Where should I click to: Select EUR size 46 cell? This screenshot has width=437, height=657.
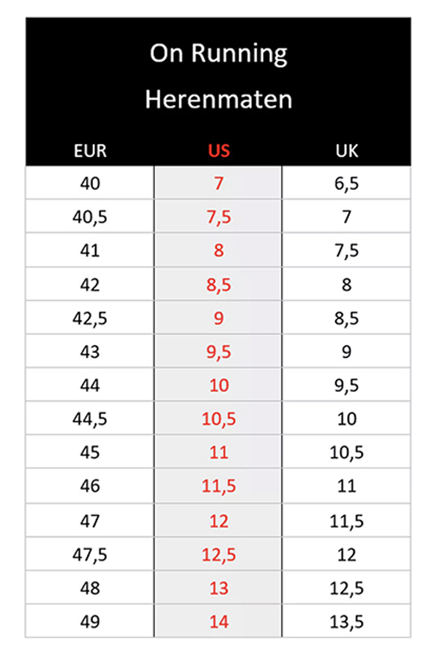point(90,486)
